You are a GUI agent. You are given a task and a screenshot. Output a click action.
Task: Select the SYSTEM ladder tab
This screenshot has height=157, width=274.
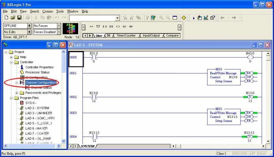tap(88, 146)
